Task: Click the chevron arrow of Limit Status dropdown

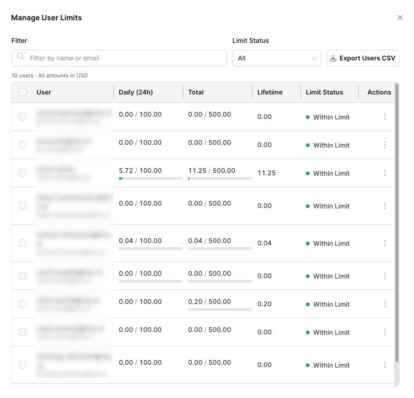Action: [314, 58]
